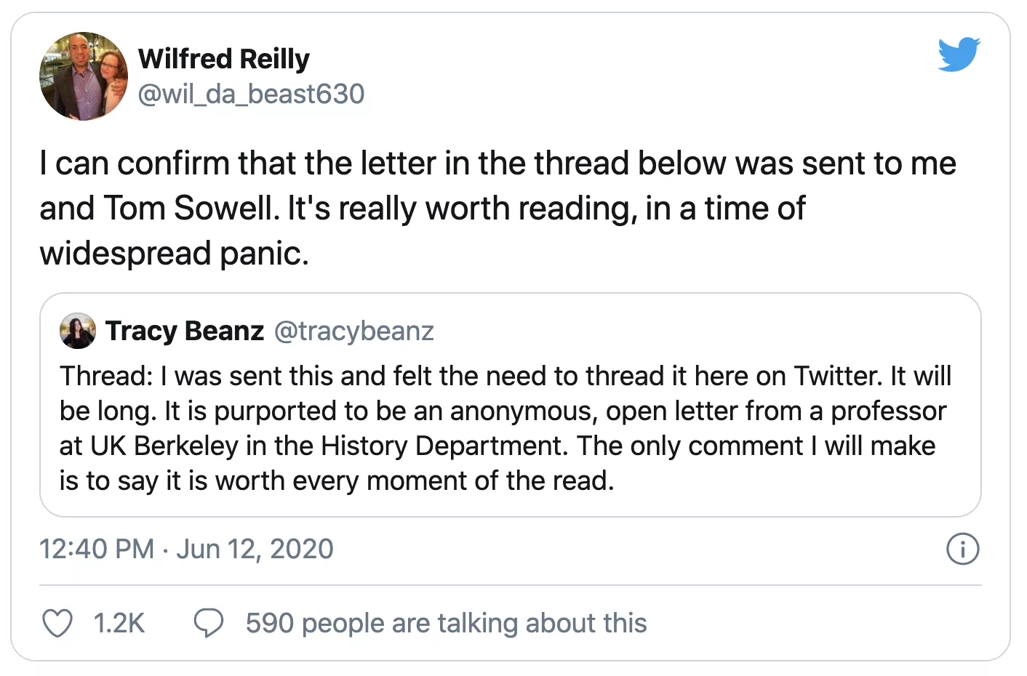This screenshot has height=676, width=1027.
Task: Click the main tweet text about the letter
Action: pos(498,208)
